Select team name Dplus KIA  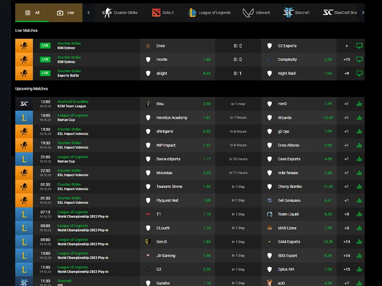click(x=286, y=269)
